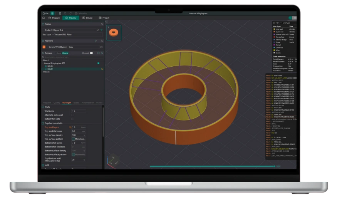Select the plate 1 thumbnail
This screenshot has height=198, width=352.
pos(114,33)
